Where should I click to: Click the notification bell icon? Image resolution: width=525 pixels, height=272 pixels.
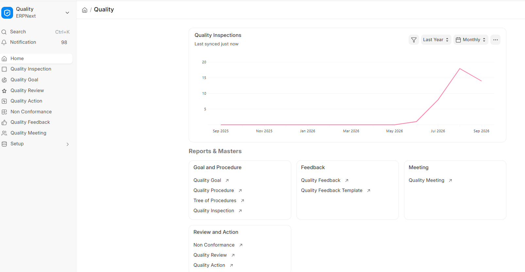(4, 42)
